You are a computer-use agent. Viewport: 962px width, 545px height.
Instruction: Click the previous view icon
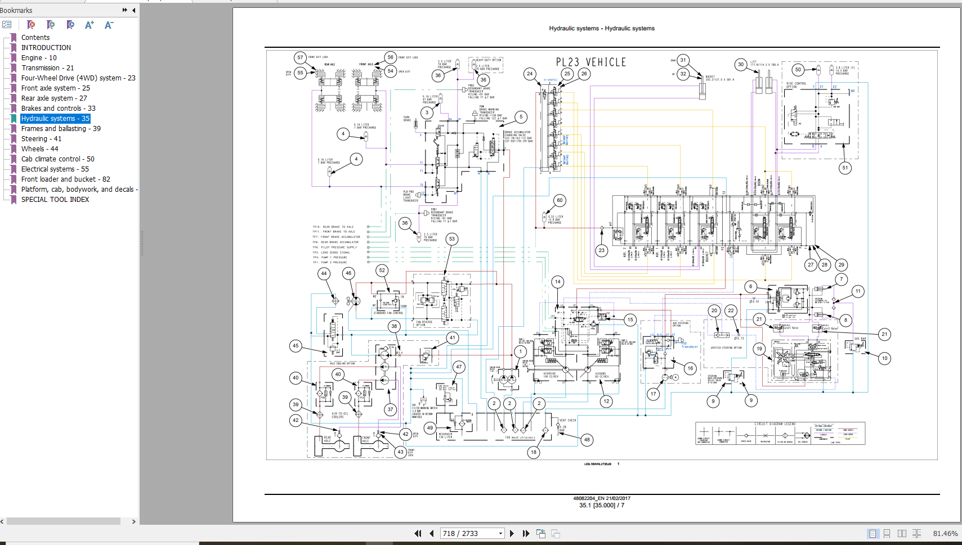point(541,533)
